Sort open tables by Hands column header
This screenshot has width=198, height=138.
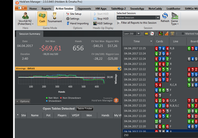pyautogui.click(x=105, y=115)
